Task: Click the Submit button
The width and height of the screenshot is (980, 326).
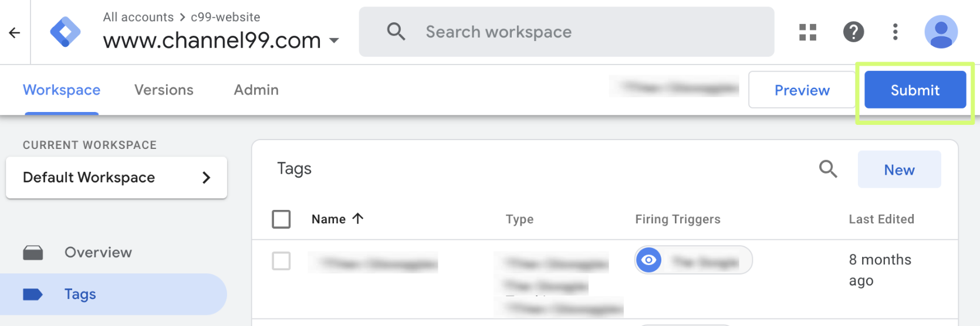Action: tap(915, 90)
